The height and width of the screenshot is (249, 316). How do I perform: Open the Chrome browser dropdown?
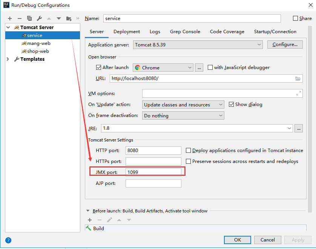pyautogui.click(x=163, y=68)
